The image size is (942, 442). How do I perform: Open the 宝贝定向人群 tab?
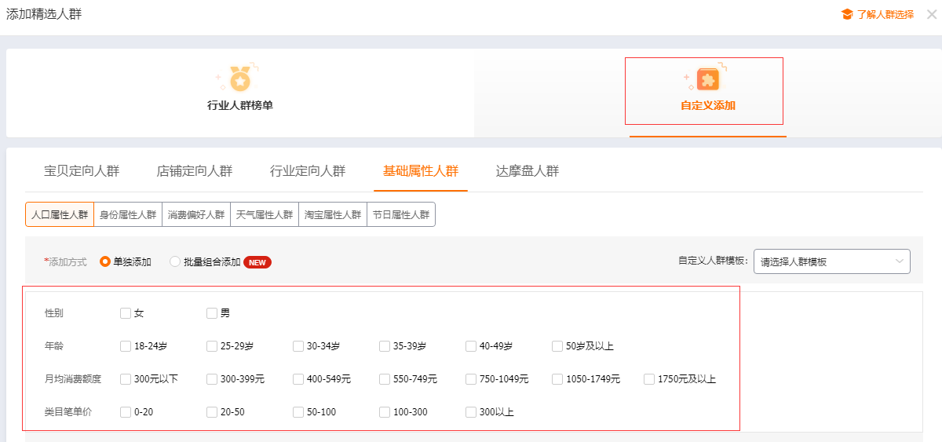(x=82, y=171)
